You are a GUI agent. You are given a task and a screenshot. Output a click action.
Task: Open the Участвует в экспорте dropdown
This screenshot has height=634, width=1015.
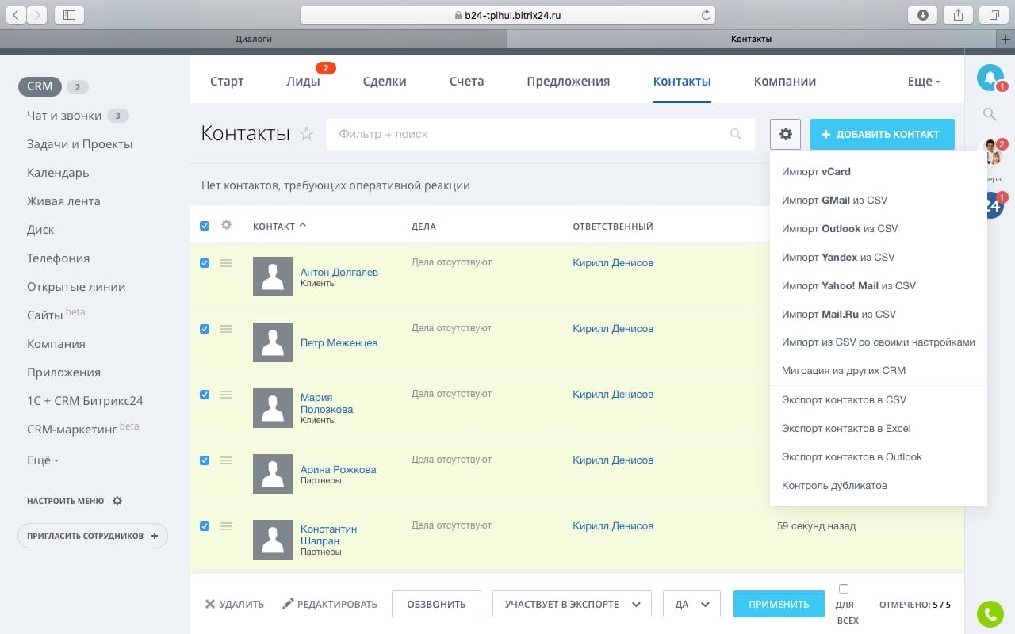(x=572, y=604)
